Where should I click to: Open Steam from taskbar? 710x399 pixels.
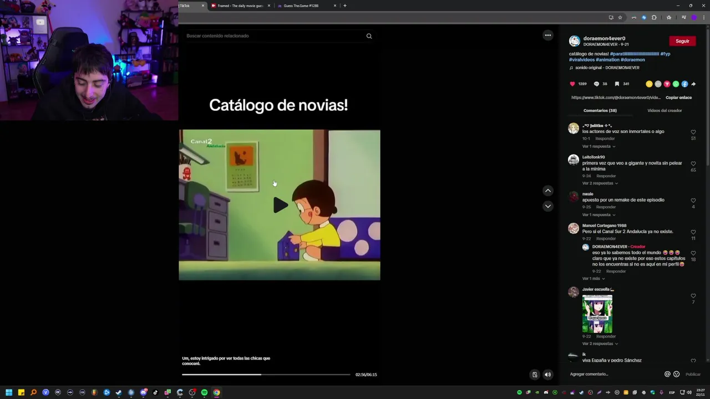pyautogui.click(x=119, y=392)
